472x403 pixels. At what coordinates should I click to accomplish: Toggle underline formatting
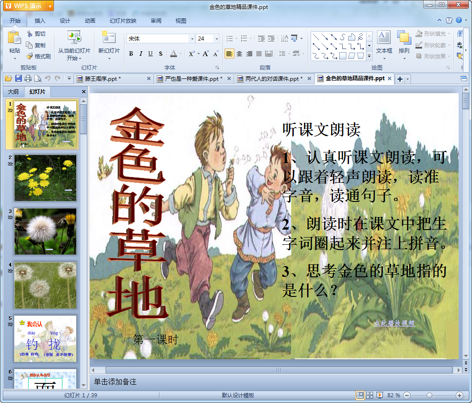[151, 53]
